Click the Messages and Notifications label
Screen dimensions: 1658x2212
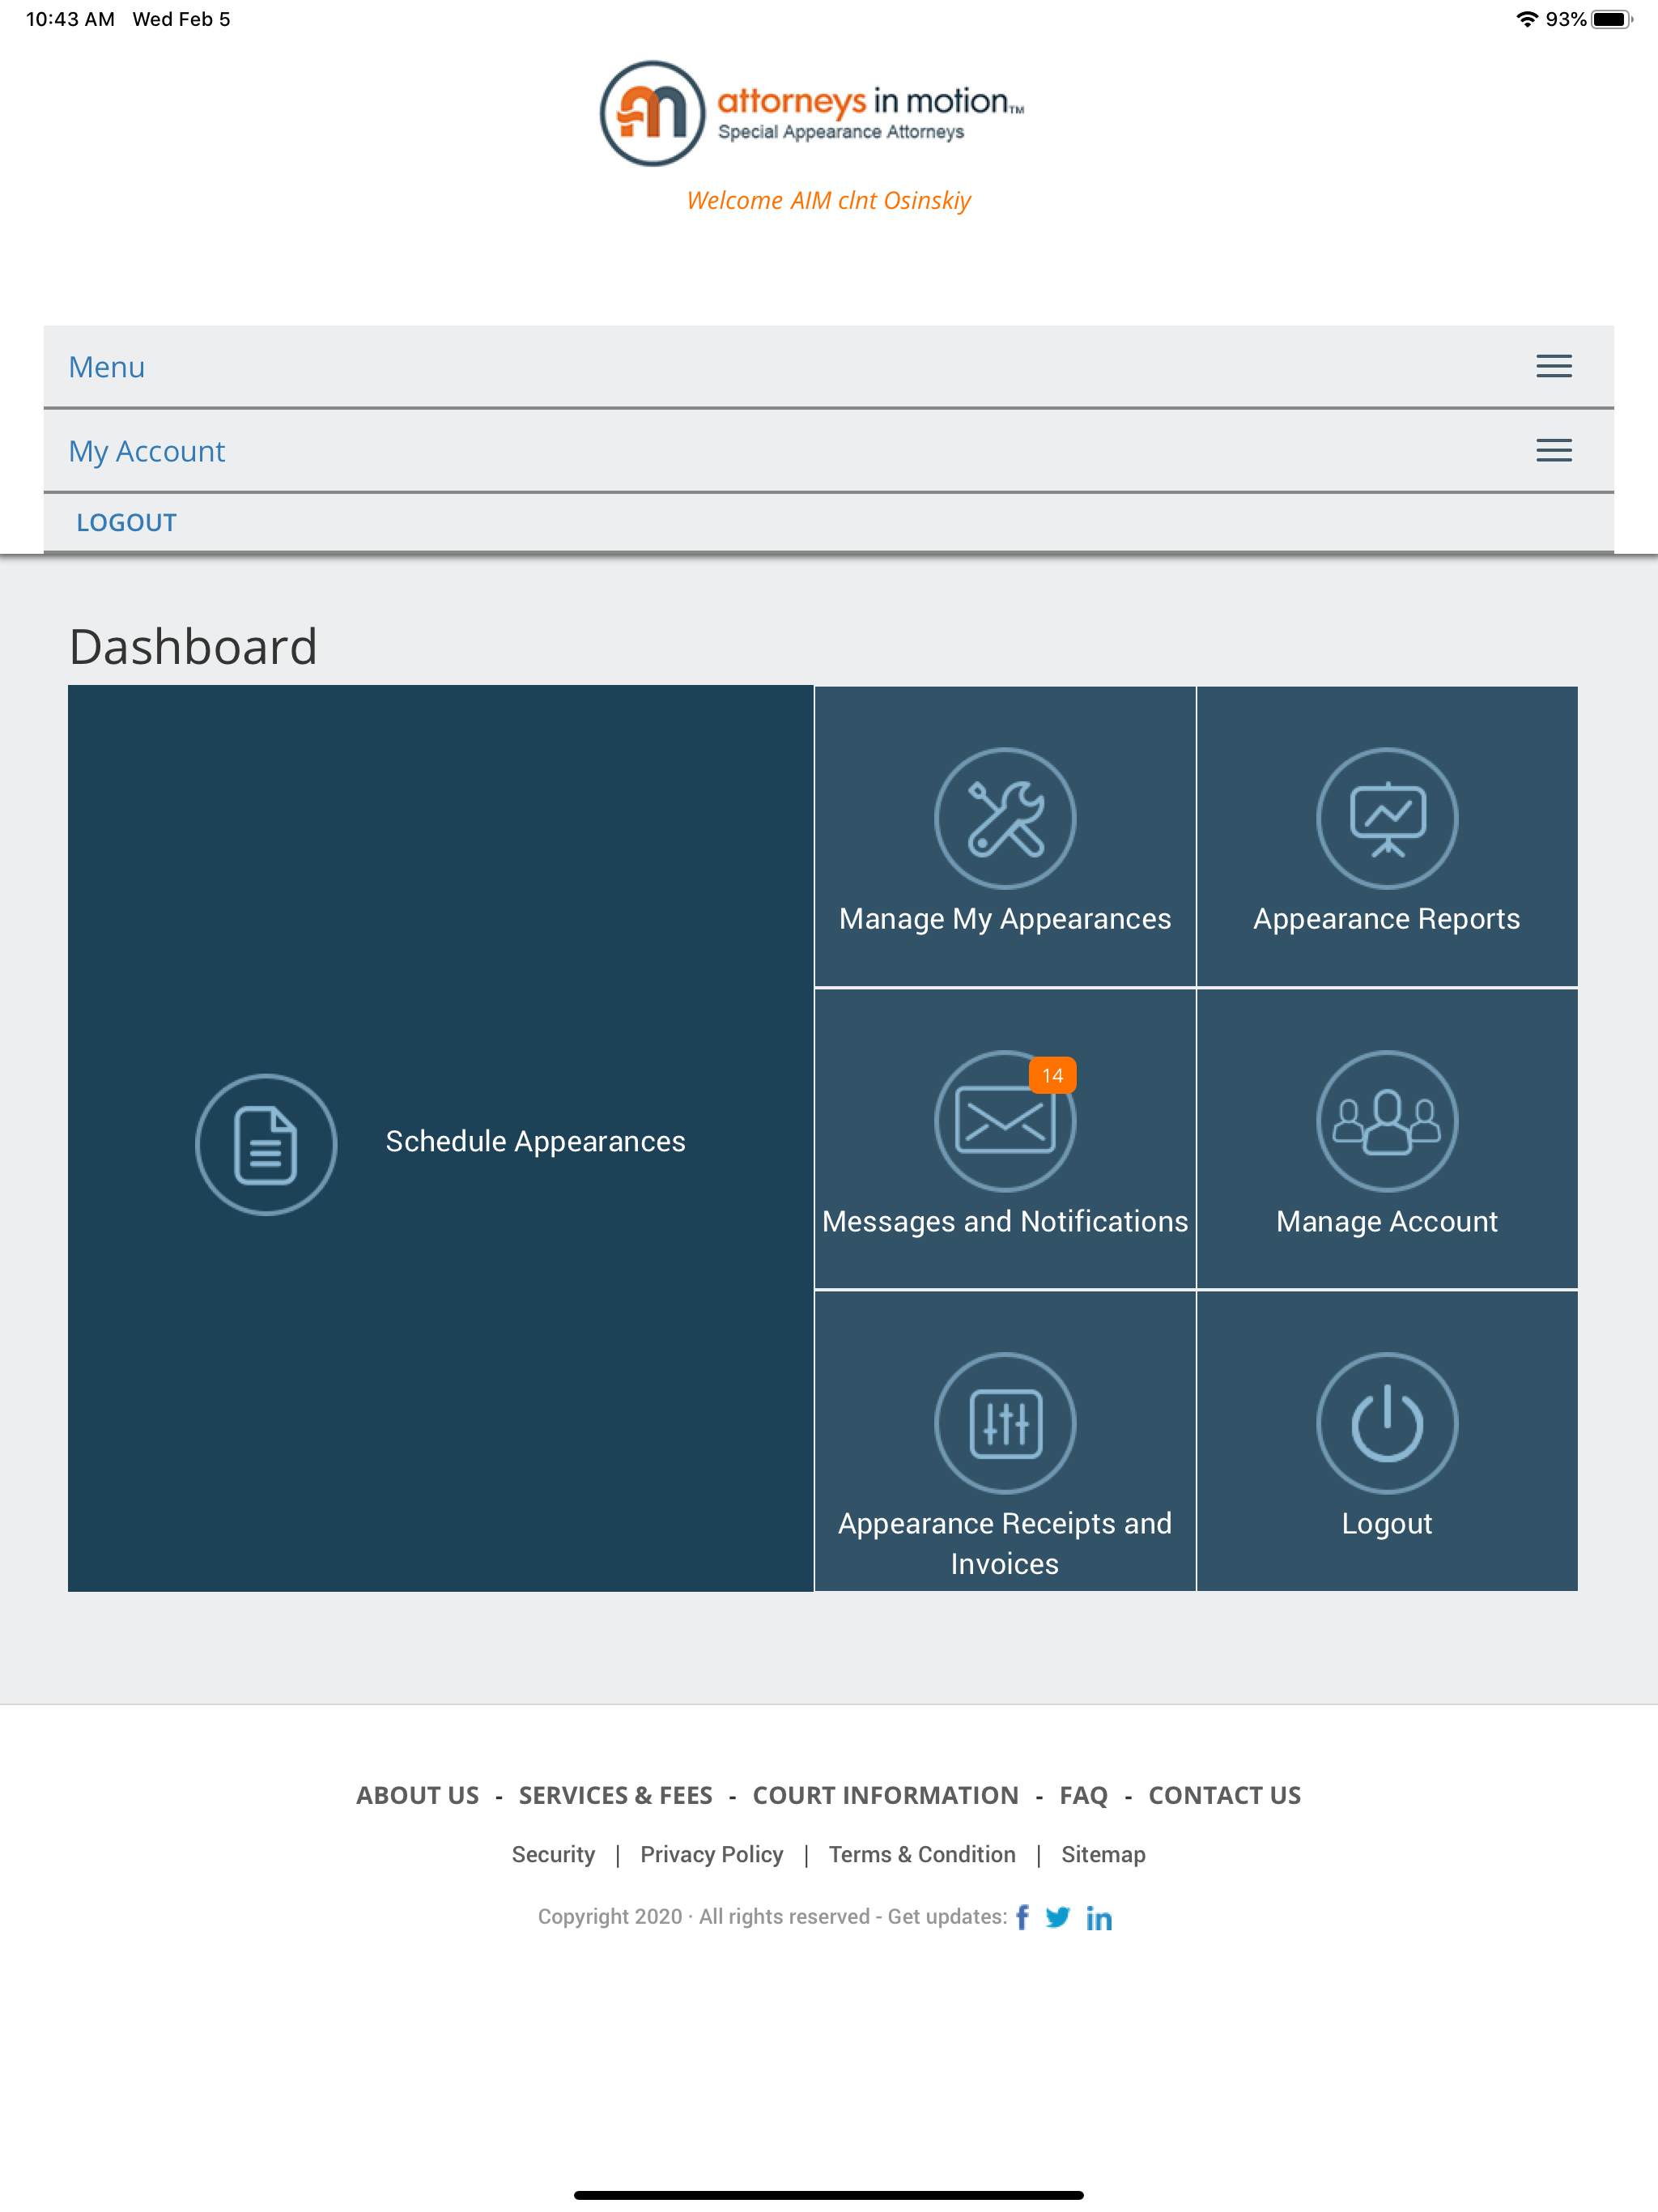click(x=1005, y=1221)
